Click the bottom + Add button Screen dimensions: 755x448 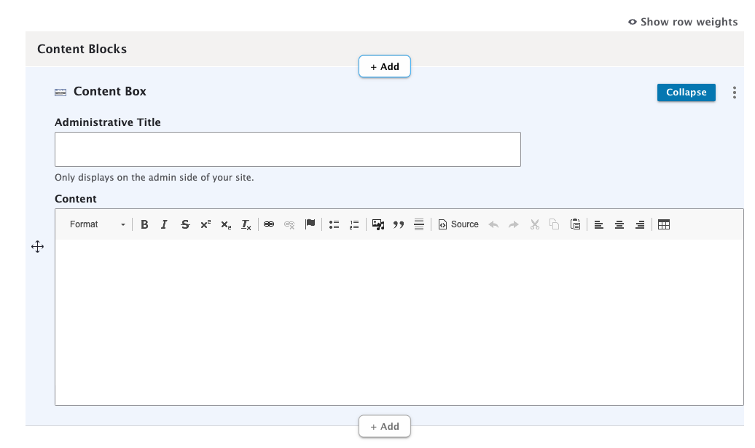click(384, 426)
